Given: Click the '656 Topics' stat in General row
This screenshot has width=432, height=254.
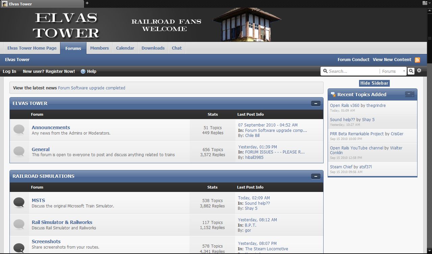Looking at the screenshot, I should click(213, 150).
